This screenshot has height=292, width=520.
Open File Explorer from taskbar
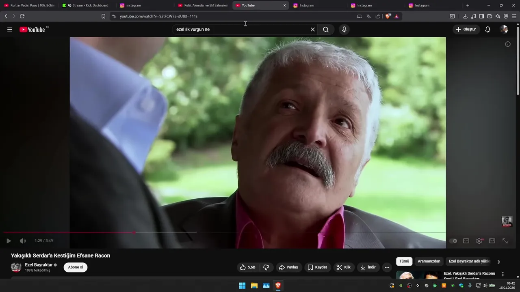(254, 286)
